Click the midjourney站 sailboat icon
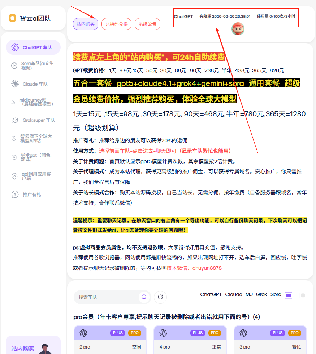Viewport: 316px width, 354px height. (13, 102)
